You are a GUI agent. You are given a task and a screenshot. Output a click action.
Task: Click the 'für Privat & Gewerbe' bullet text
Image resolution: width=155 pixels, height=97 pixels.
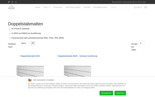click(20, 29)
